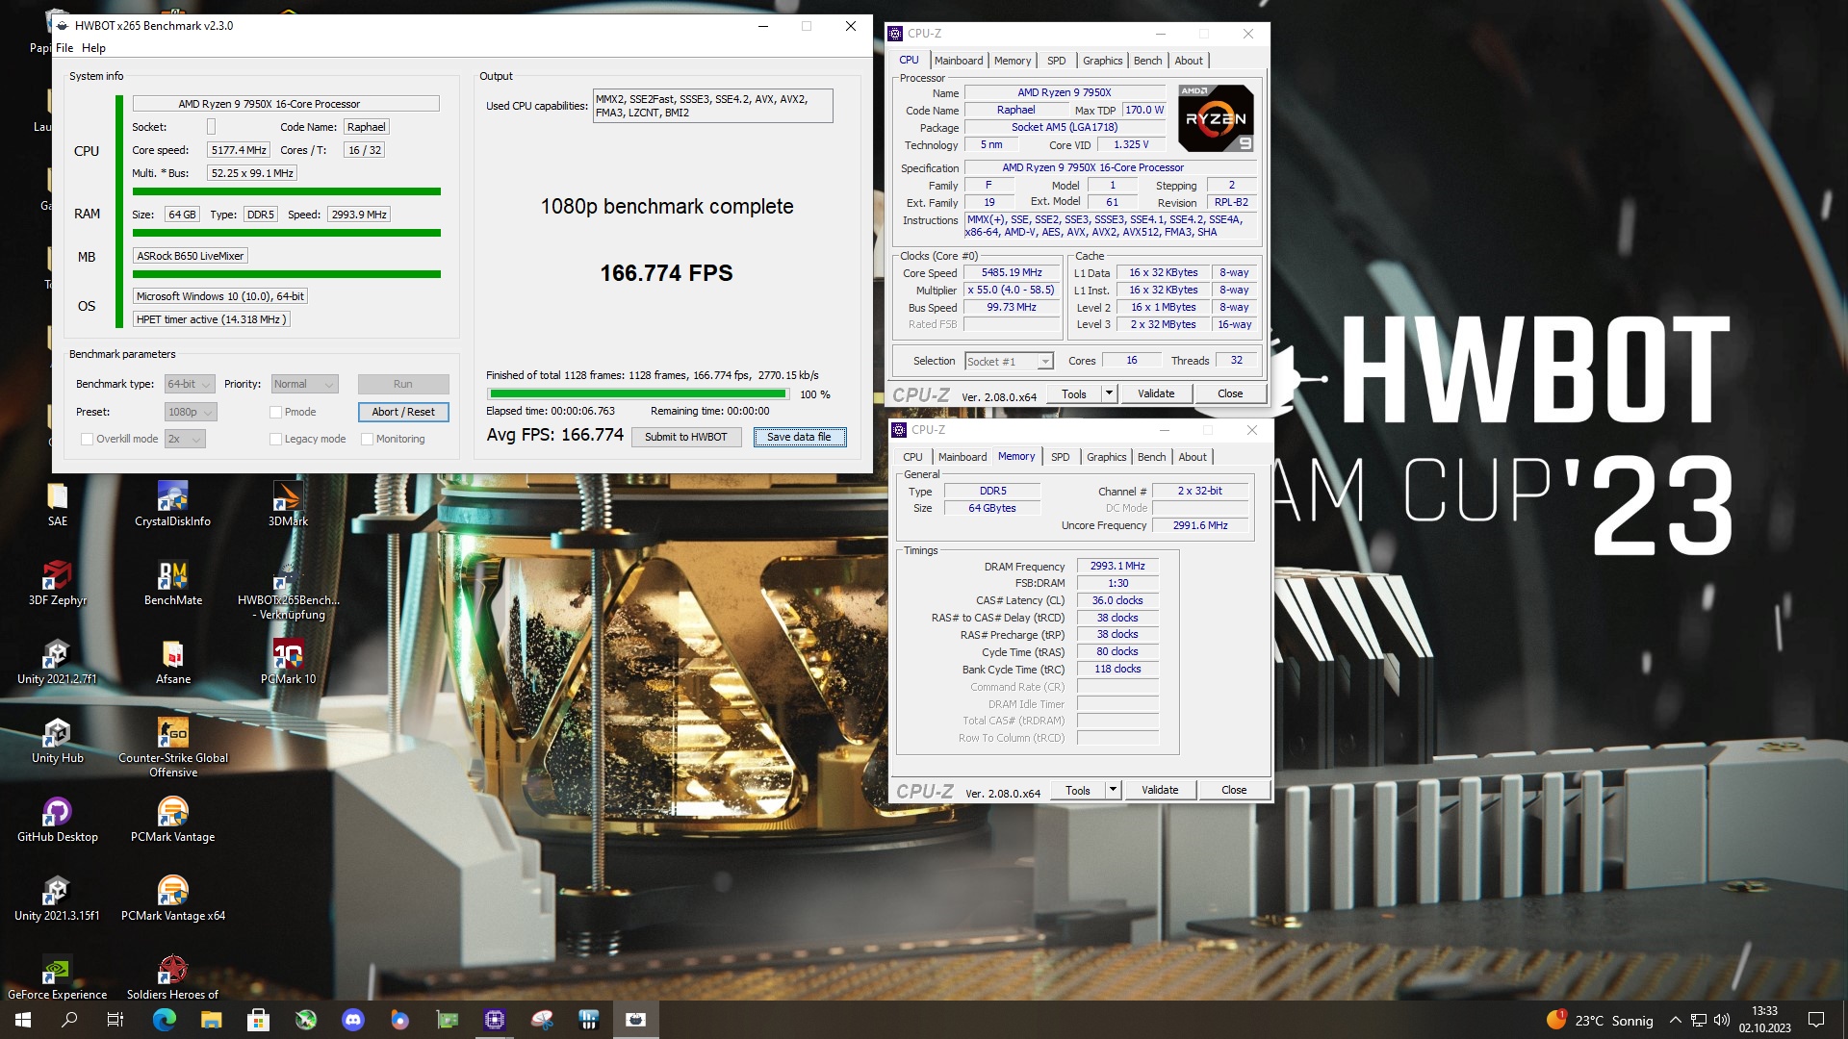Image resolution: width=1848 pixels, height=1039 pixels.
Task: Open the CrystalDiskInfo desktop icon
Action: (x=173, y=504)
